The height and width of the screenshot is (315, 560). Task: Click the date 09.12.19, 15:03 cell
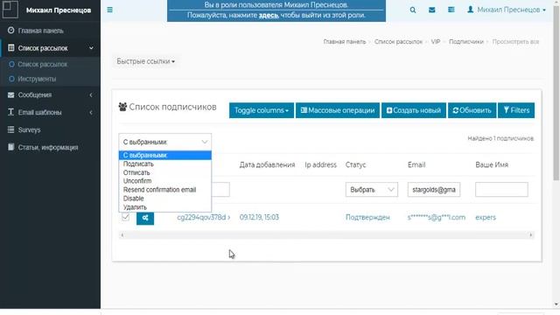259,217
